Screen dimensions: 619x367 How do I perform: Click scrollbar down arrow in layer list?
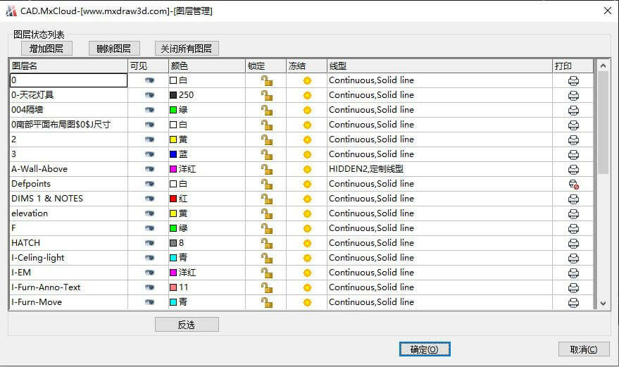(x=603, y=303)
